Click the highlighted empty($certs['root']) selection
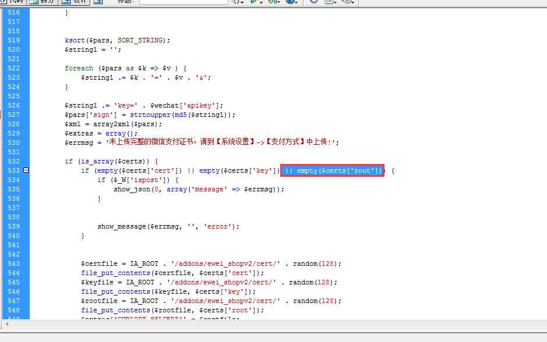Screen dimensions: 547x342 click(332, 170)
